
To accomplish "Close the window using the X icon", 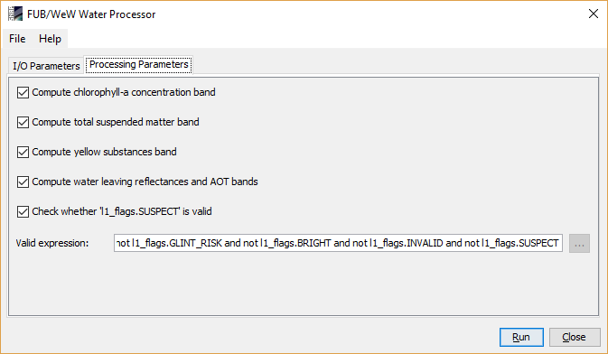I will click(593, 14).
